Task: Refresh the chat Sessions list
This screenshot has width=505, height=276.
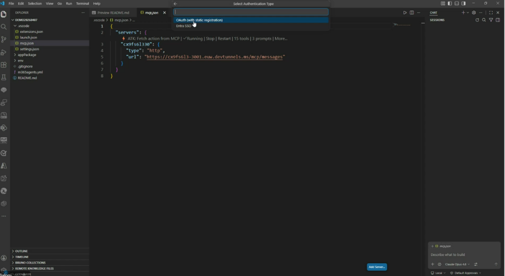Action: pos(477,20)
